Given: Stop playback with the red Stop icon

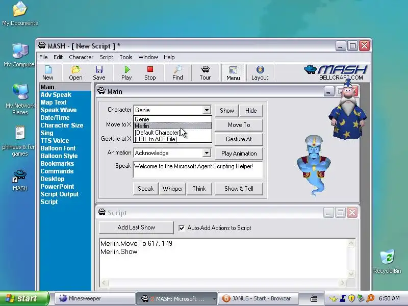Looking at the screenshot, I should pyautogui.click(x=150, y=72).
